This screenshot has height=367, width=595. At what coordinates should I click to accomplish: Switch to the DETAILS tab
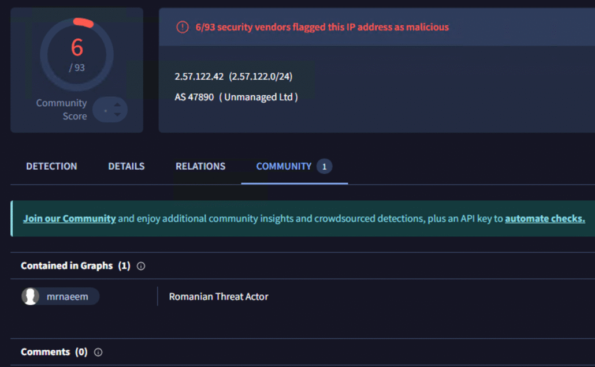coord(126,166)
